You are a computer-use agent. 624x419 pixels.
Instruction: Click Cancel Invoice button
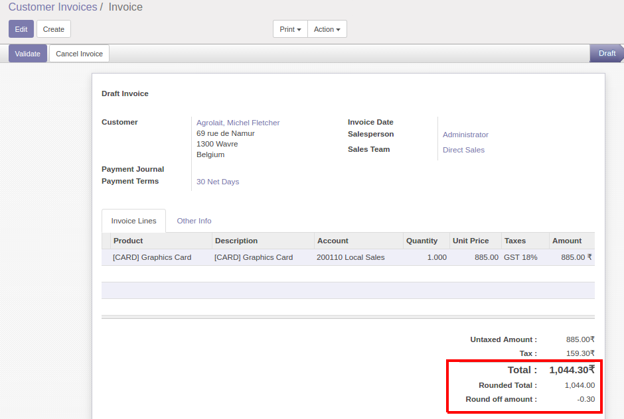click(79, 54)
